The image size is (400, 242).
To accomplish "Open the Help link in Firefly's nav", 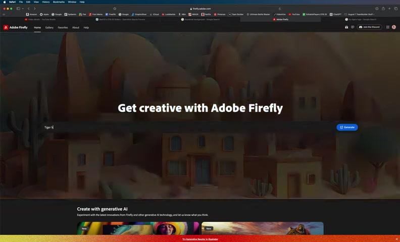I will pyautogui.click(x=86, y=28).
